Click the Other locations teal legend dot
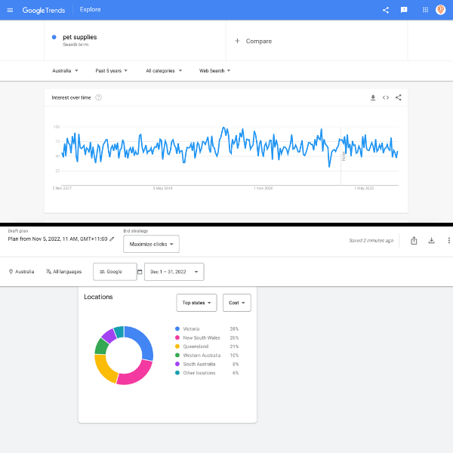Viewport: 453px width, 453px height. click(x=177, y=373)
